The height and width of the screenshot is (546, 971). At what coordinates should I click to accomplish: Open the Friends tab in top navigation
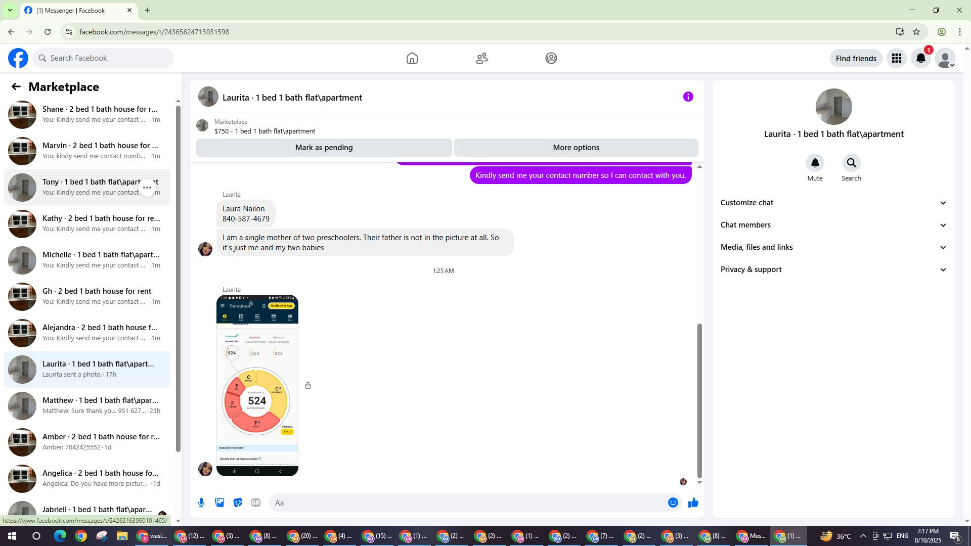coord(481,59)
